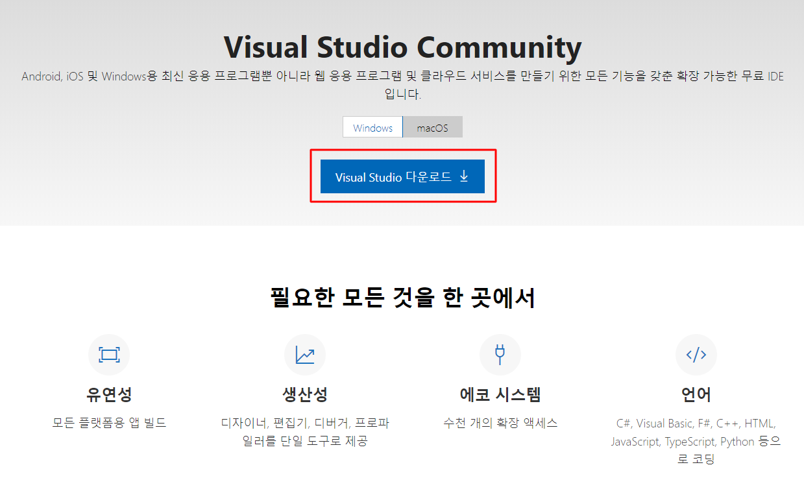This screenshot has width=804, height=478.
Task: Click the 생산성 title text
Action: coord(305,394)
